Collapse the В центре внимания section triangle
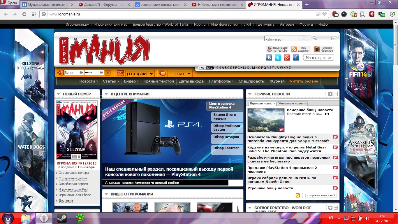The width and height of the screenshot is (398, 224). click(x=106, y=94)
